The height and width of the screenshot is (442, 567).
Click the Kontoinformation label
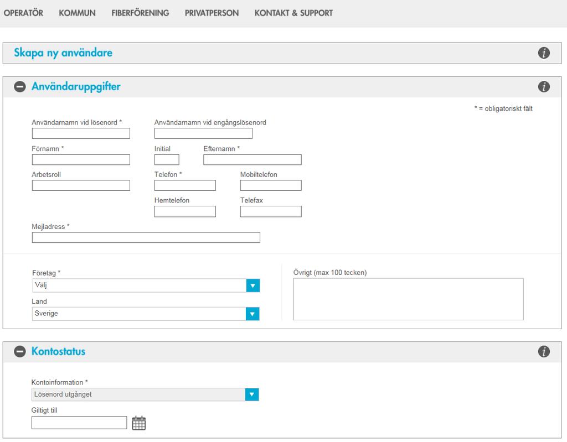pos(59,382)
